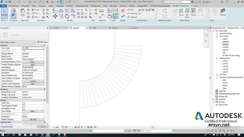
Task: Click Edit button for View Range
Action: (x=33, y=111)
